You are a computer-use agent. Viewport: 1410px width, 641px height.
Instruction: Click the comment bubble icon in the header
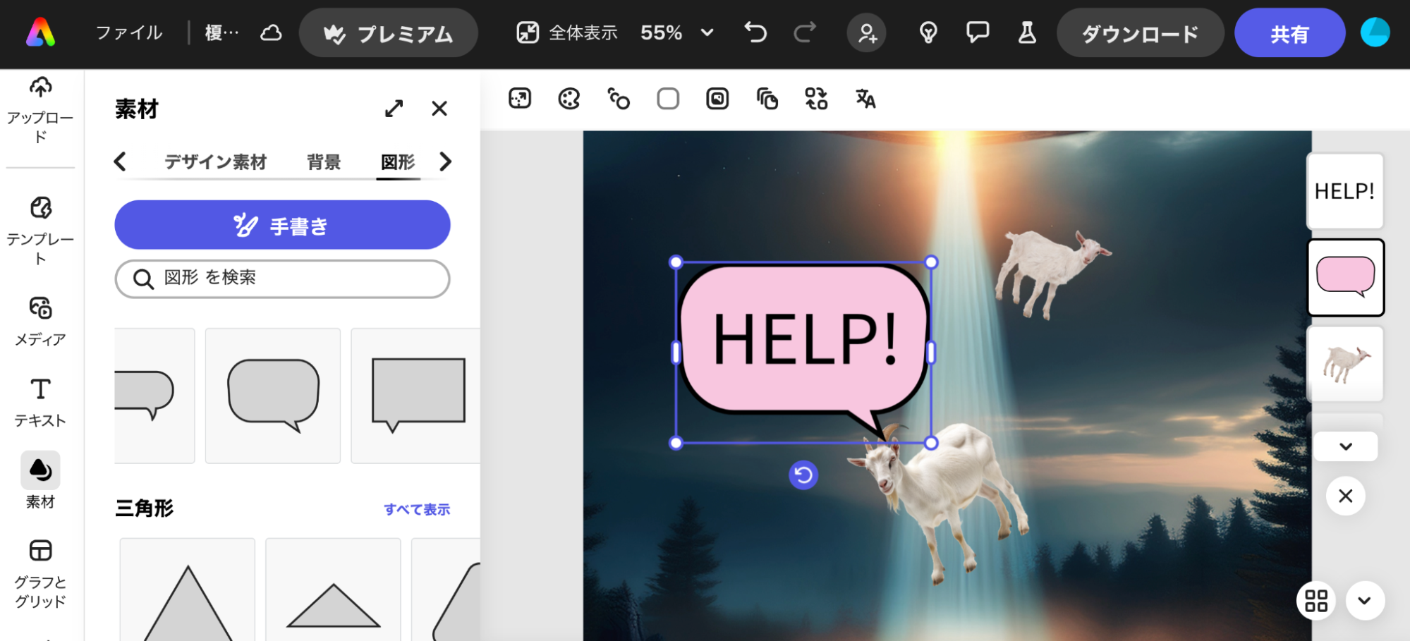coord(977,32)
